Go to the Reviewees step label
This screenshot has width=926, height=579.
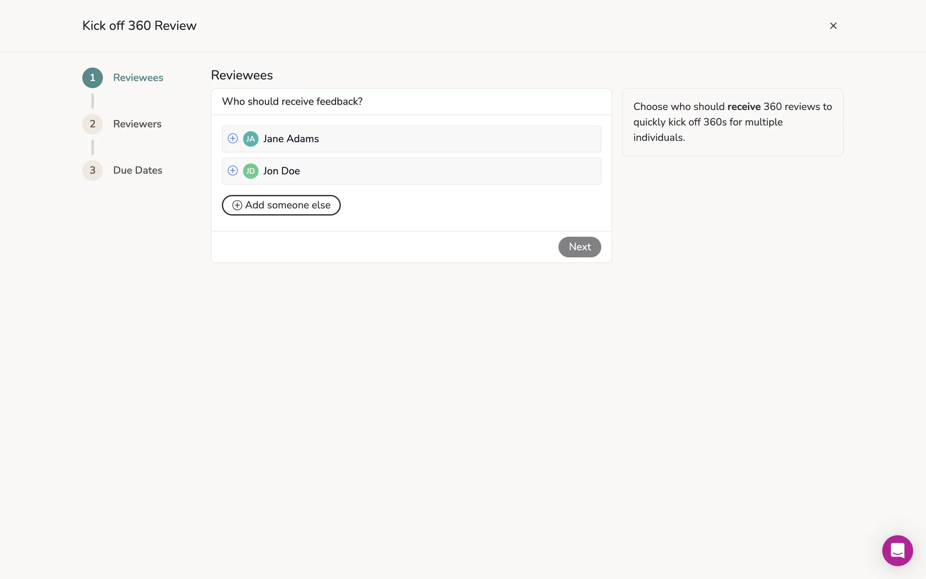click(x=138, y=78)
